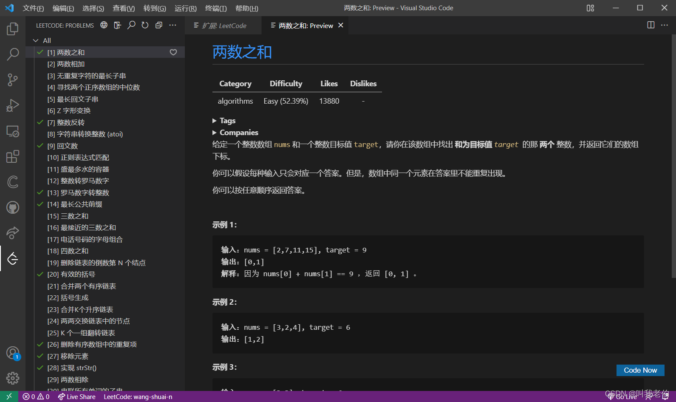Select problem [5] 最长回文子串
Screen dimensions: 676x402
(x=105, y=99)
